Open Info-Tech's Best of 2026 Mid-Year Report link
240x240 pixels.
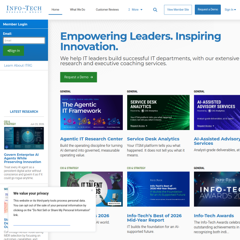[154, 218]
